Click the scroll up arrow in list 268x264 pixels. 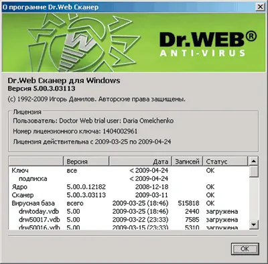(x=253, y=161)
